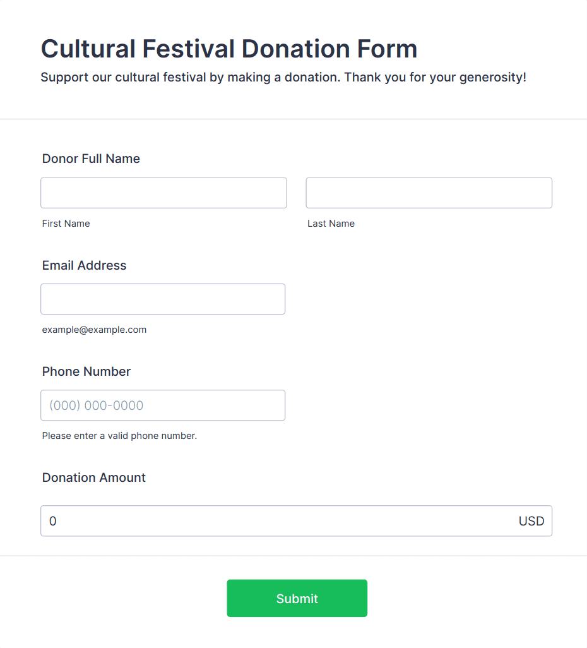Image resolution: width=587 pixels, height=648 pixels.
Task: Click the word "Cultural" in the heading
Action: [88, 49]
